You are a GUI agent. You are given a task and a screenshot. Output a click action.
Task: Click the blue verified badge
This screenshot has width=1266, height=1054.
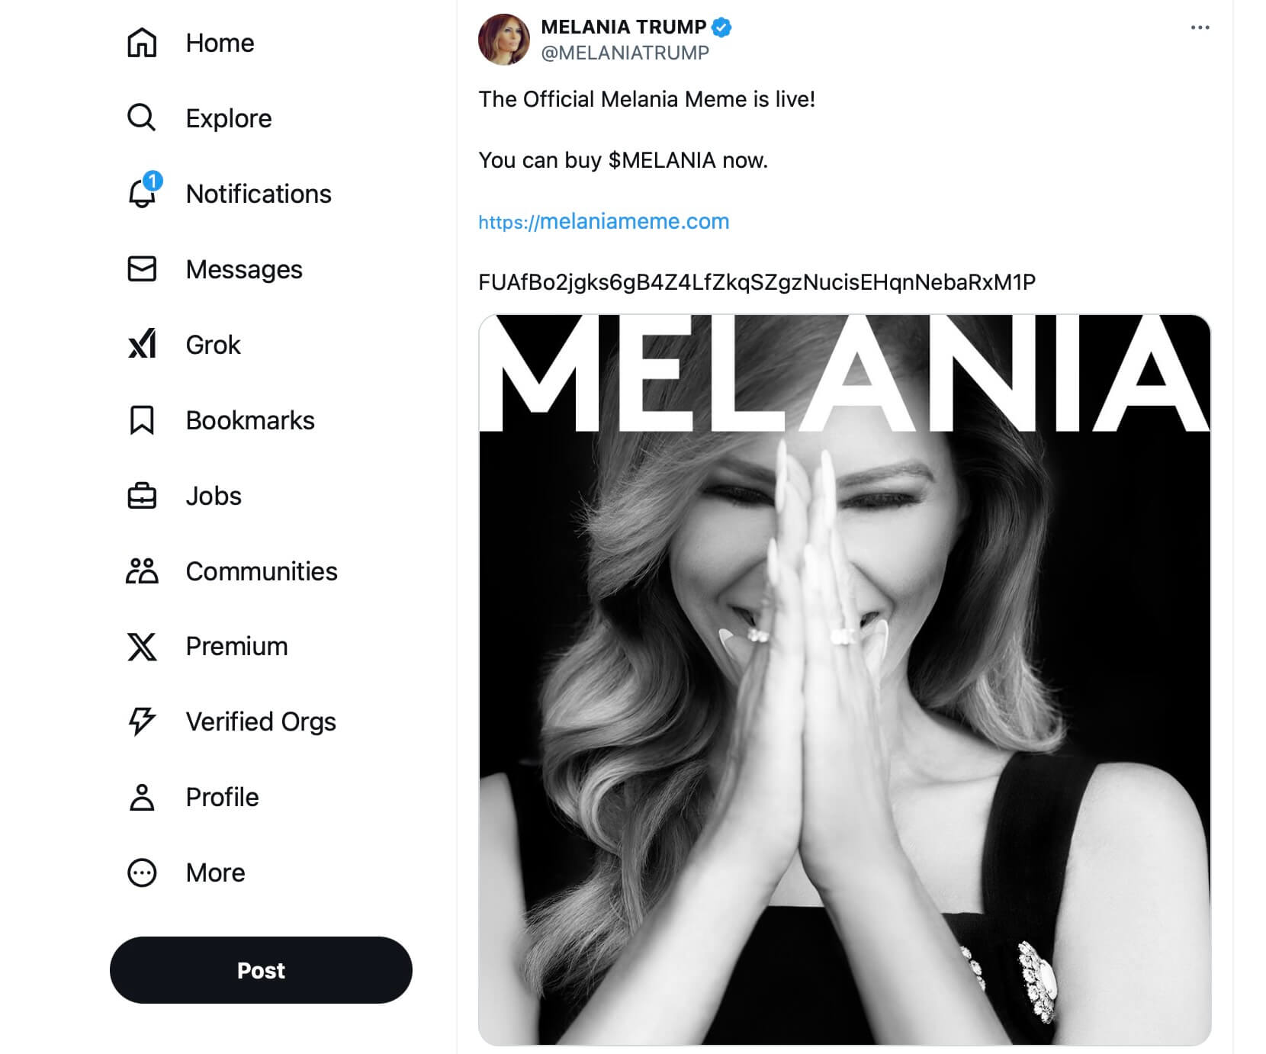click(721, 27)
